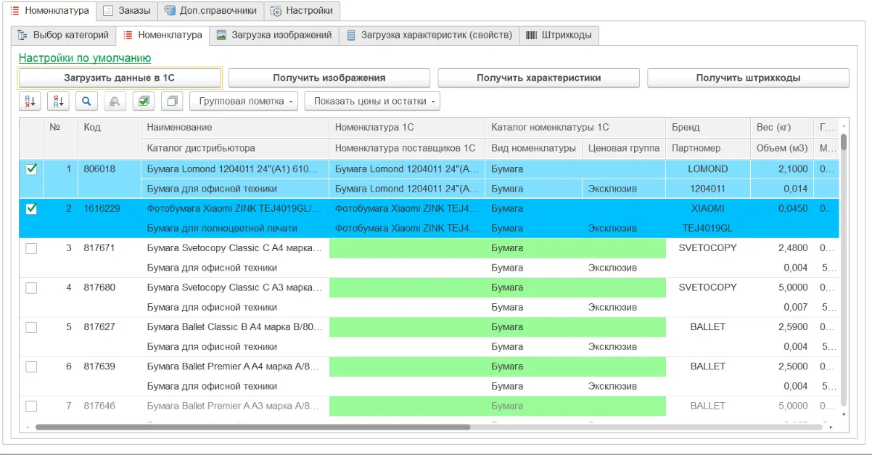The height and width of the screenshot is (455, 872).
Task: Cancel search with greyed magnifier icon
Action: pos(115,102)
